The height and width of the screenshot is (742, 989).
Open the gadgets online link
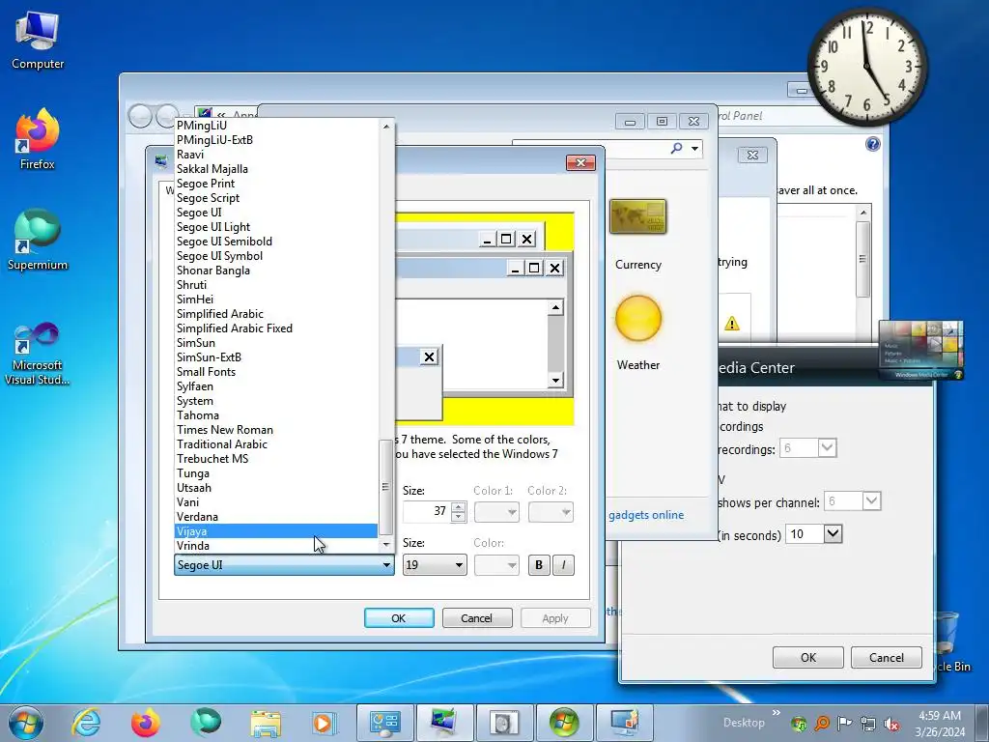(x=646, y=515)
